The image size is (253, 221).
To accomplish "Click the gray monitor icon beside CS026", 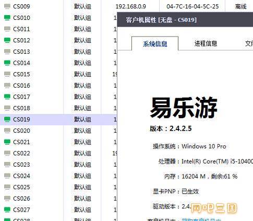I will coord(7,199).
